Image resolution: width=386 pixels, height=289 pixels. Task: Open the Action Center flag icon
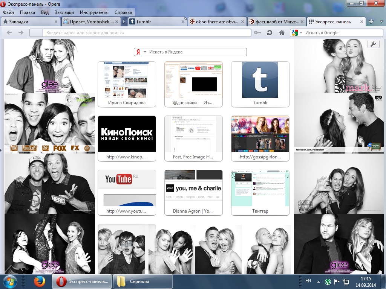pyautogui.click(x=337, y=281)
